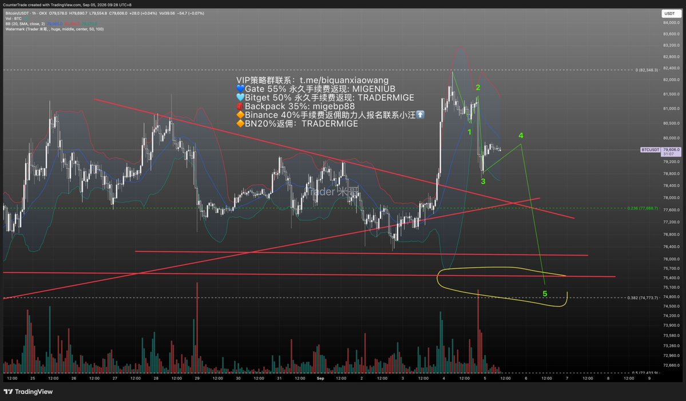Click the Bitget 50% TRADERMIGE text line
Viewport: 686px width, 401px height.
pyautogui.click(x=325, y=97)
